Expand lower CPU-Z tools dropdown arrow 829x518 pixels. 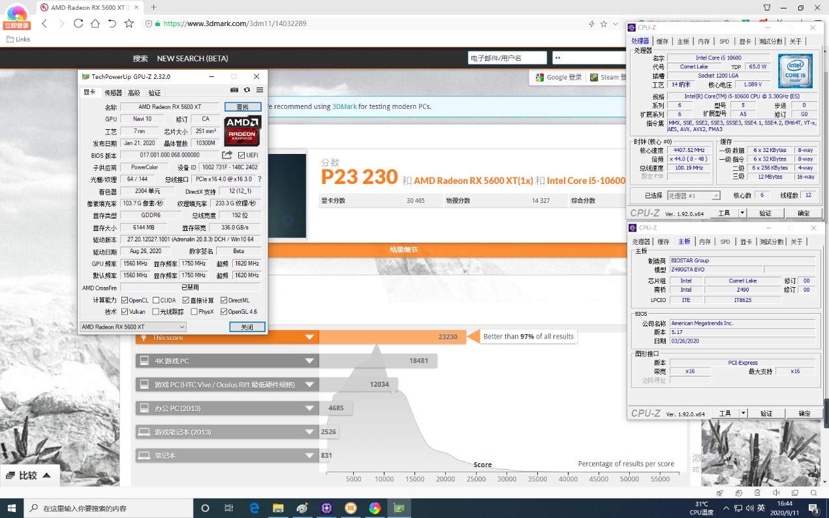coord(742,414)
